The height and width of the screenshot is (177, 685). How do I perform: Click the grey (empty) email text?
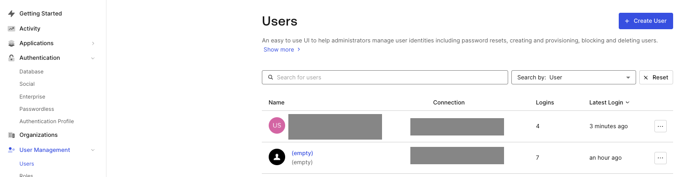pyautogui.click(x=302, y=162)
